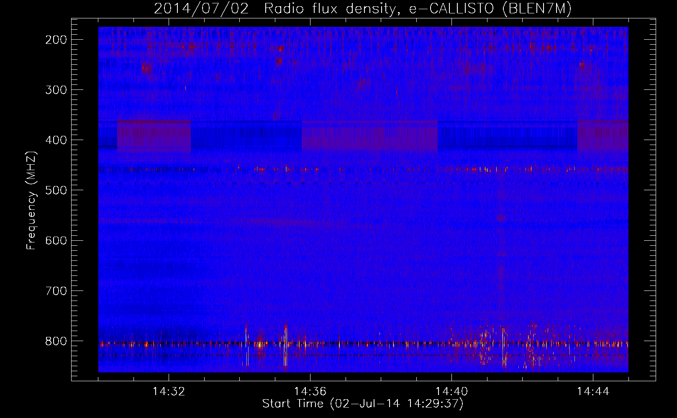Click the 800 frequency tick label
This screenshot has width=677, height=418.
click(x=56, y=341)
